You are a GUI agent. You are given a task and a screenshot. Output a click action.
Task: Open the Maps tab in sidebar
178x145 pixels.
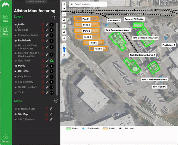[x=6, y=31]
